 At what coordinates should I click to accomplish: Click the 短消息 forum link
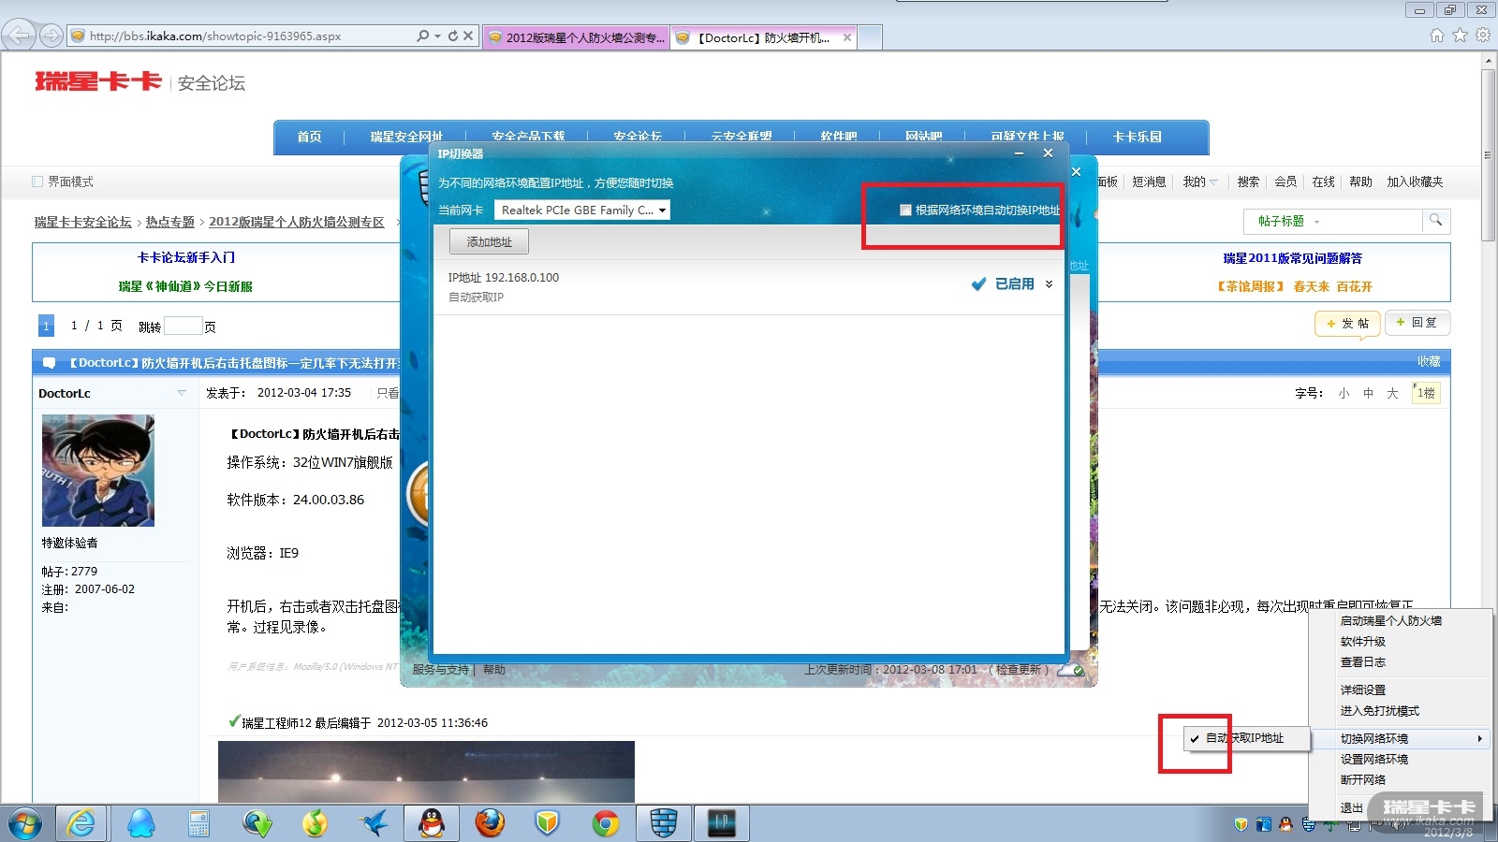click(1149, 182)
